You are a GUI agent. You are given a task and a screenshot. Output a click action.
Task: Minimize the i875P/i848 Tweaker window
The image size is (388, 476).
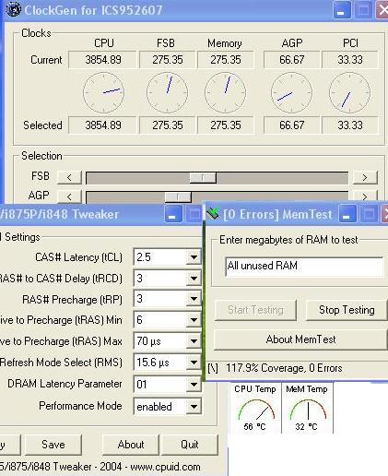173,214
